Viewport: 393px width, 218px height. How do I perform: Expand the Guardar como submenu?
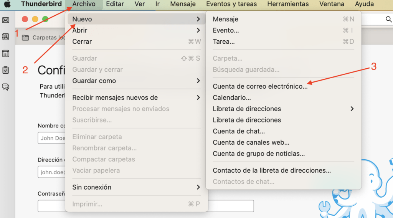(136, 81)
